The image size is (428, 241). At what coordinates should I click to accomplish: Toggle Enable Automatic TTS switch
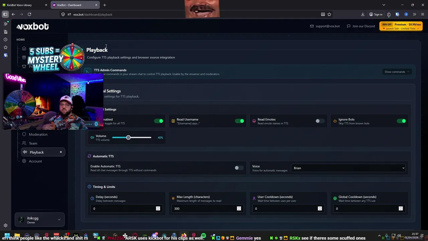tap(239, 168)
